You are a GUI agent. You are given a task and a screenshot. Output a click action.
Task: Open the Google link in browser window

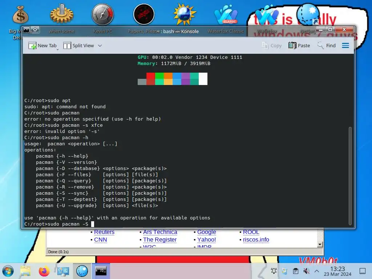click(206, 232)
